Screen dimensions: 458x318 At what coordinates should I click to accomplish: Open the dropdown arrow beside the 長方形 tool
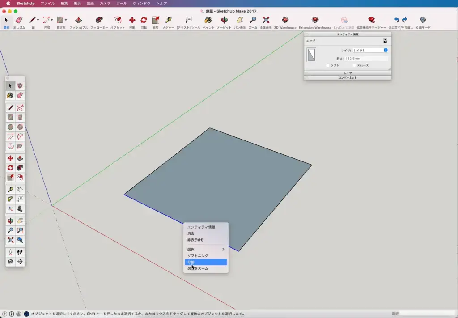pos(66,20)
